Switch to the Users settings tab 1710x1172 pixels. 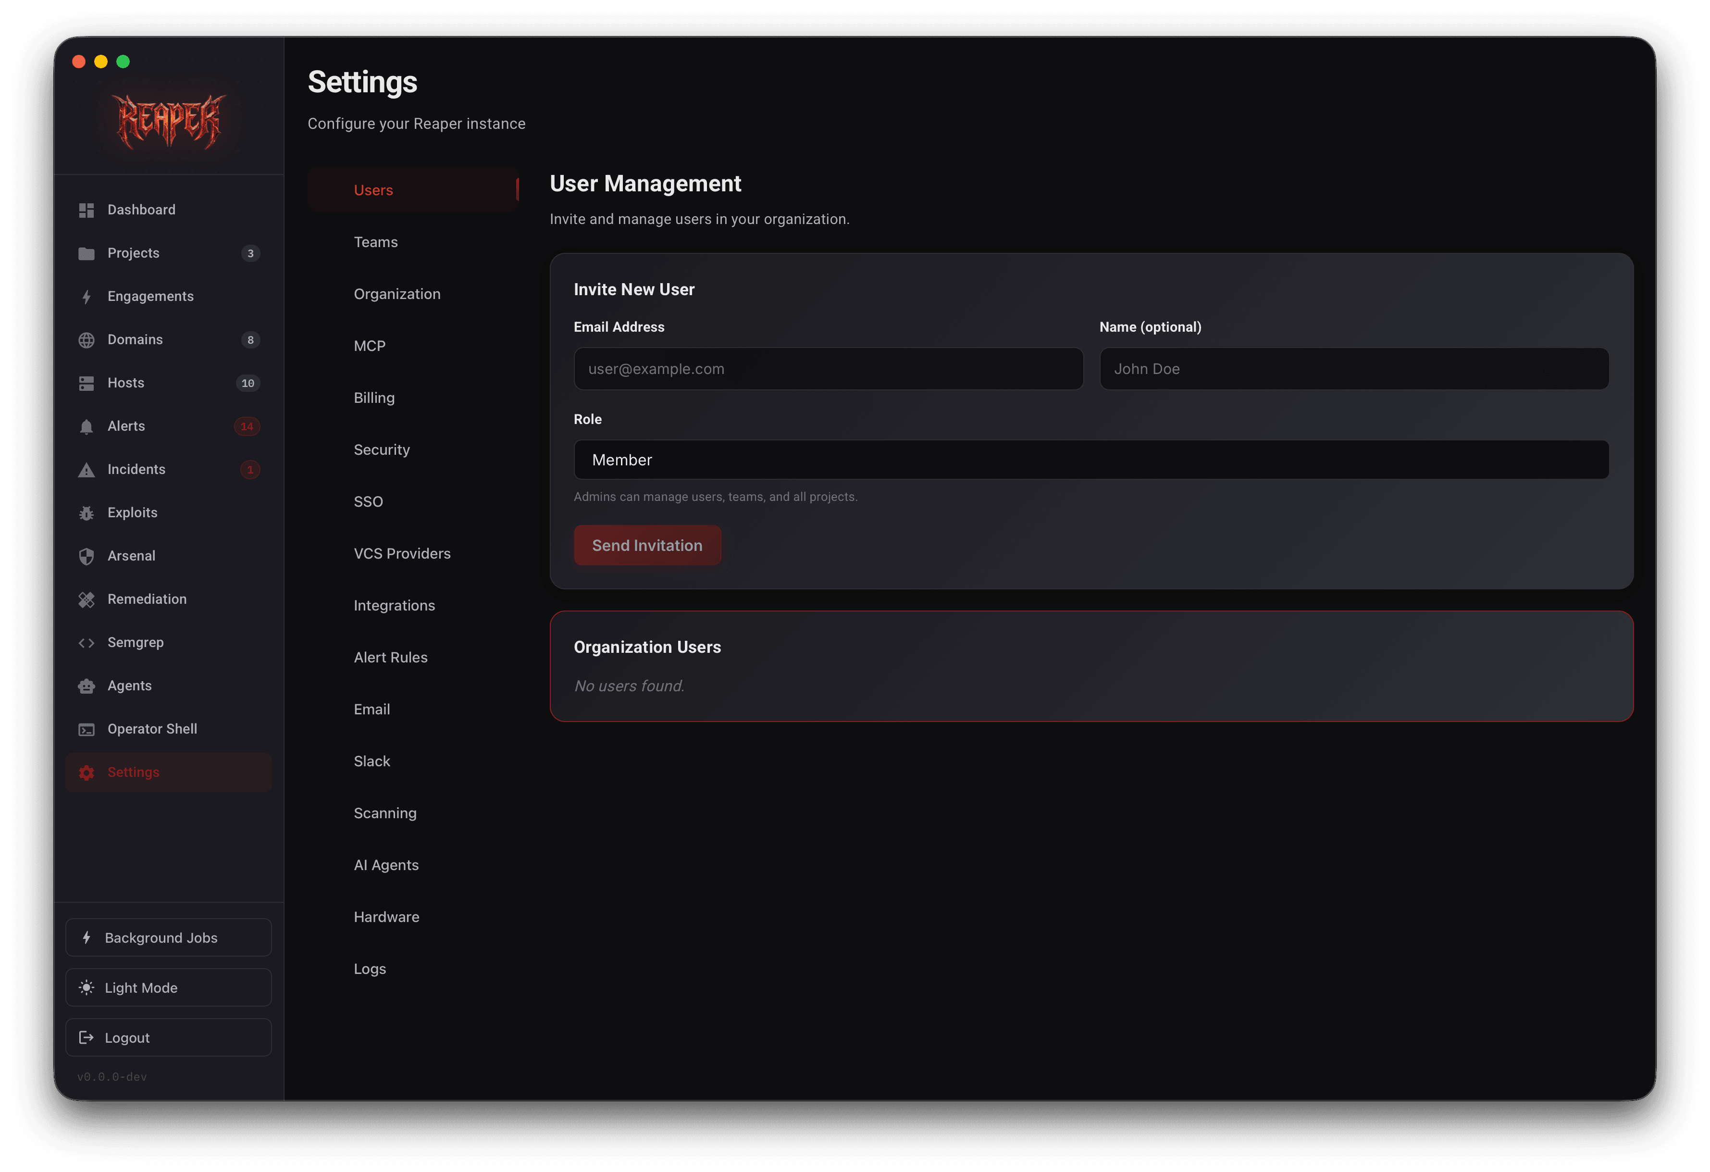click(x=413, y=190)
